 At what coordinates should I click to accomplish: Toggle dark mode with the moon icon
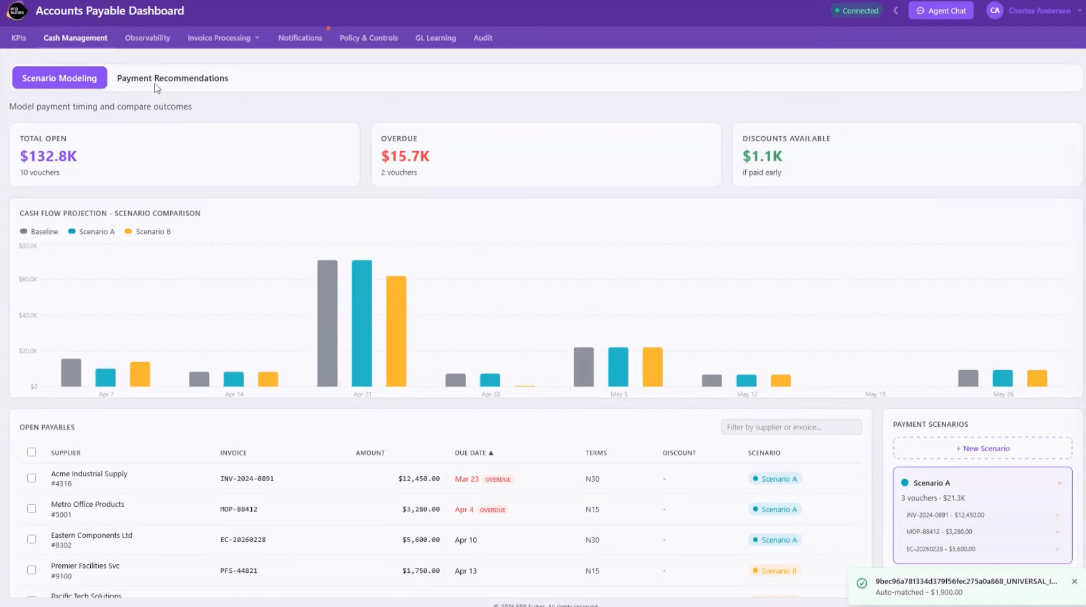(896, 11)
